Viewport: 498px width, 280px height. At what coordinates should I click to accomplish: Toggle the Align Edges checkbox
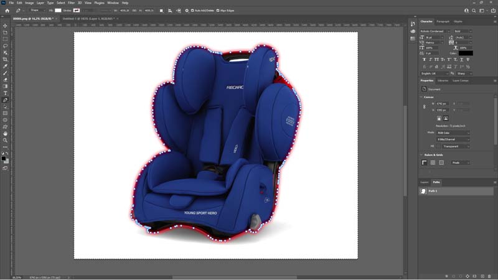pyautogui.click(x=218, y=11)
